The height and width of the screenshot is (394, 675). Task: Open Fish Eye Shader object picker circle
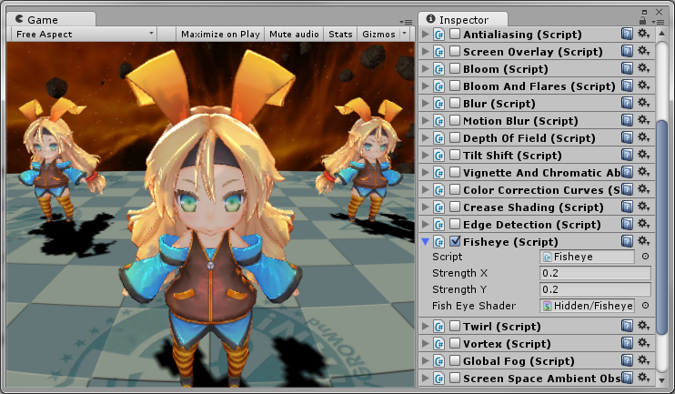pyautogui.click(x=645, y=306)
